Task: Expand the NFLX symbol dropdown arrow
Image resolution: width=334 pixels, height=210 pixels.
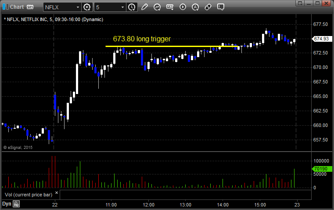Action: [78, 7]
